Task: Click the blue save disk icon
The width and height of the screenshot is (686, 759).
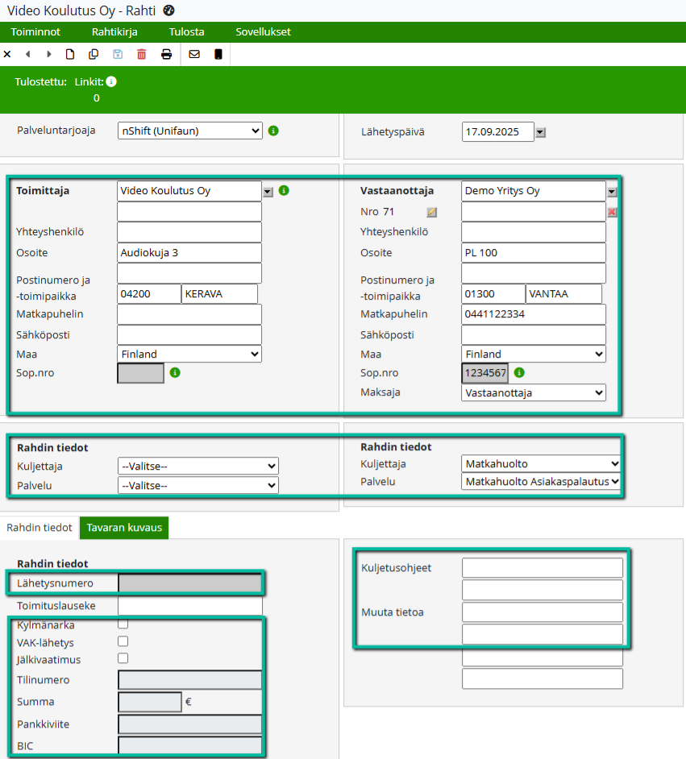Action: pyautogui.click(x=118, y=54)
